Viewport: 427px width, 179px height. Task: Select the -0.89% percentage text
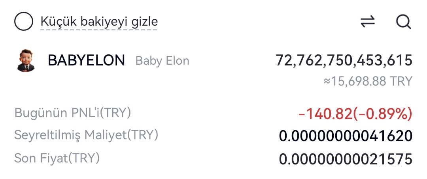pyautogui.click(x=383, y=114)
